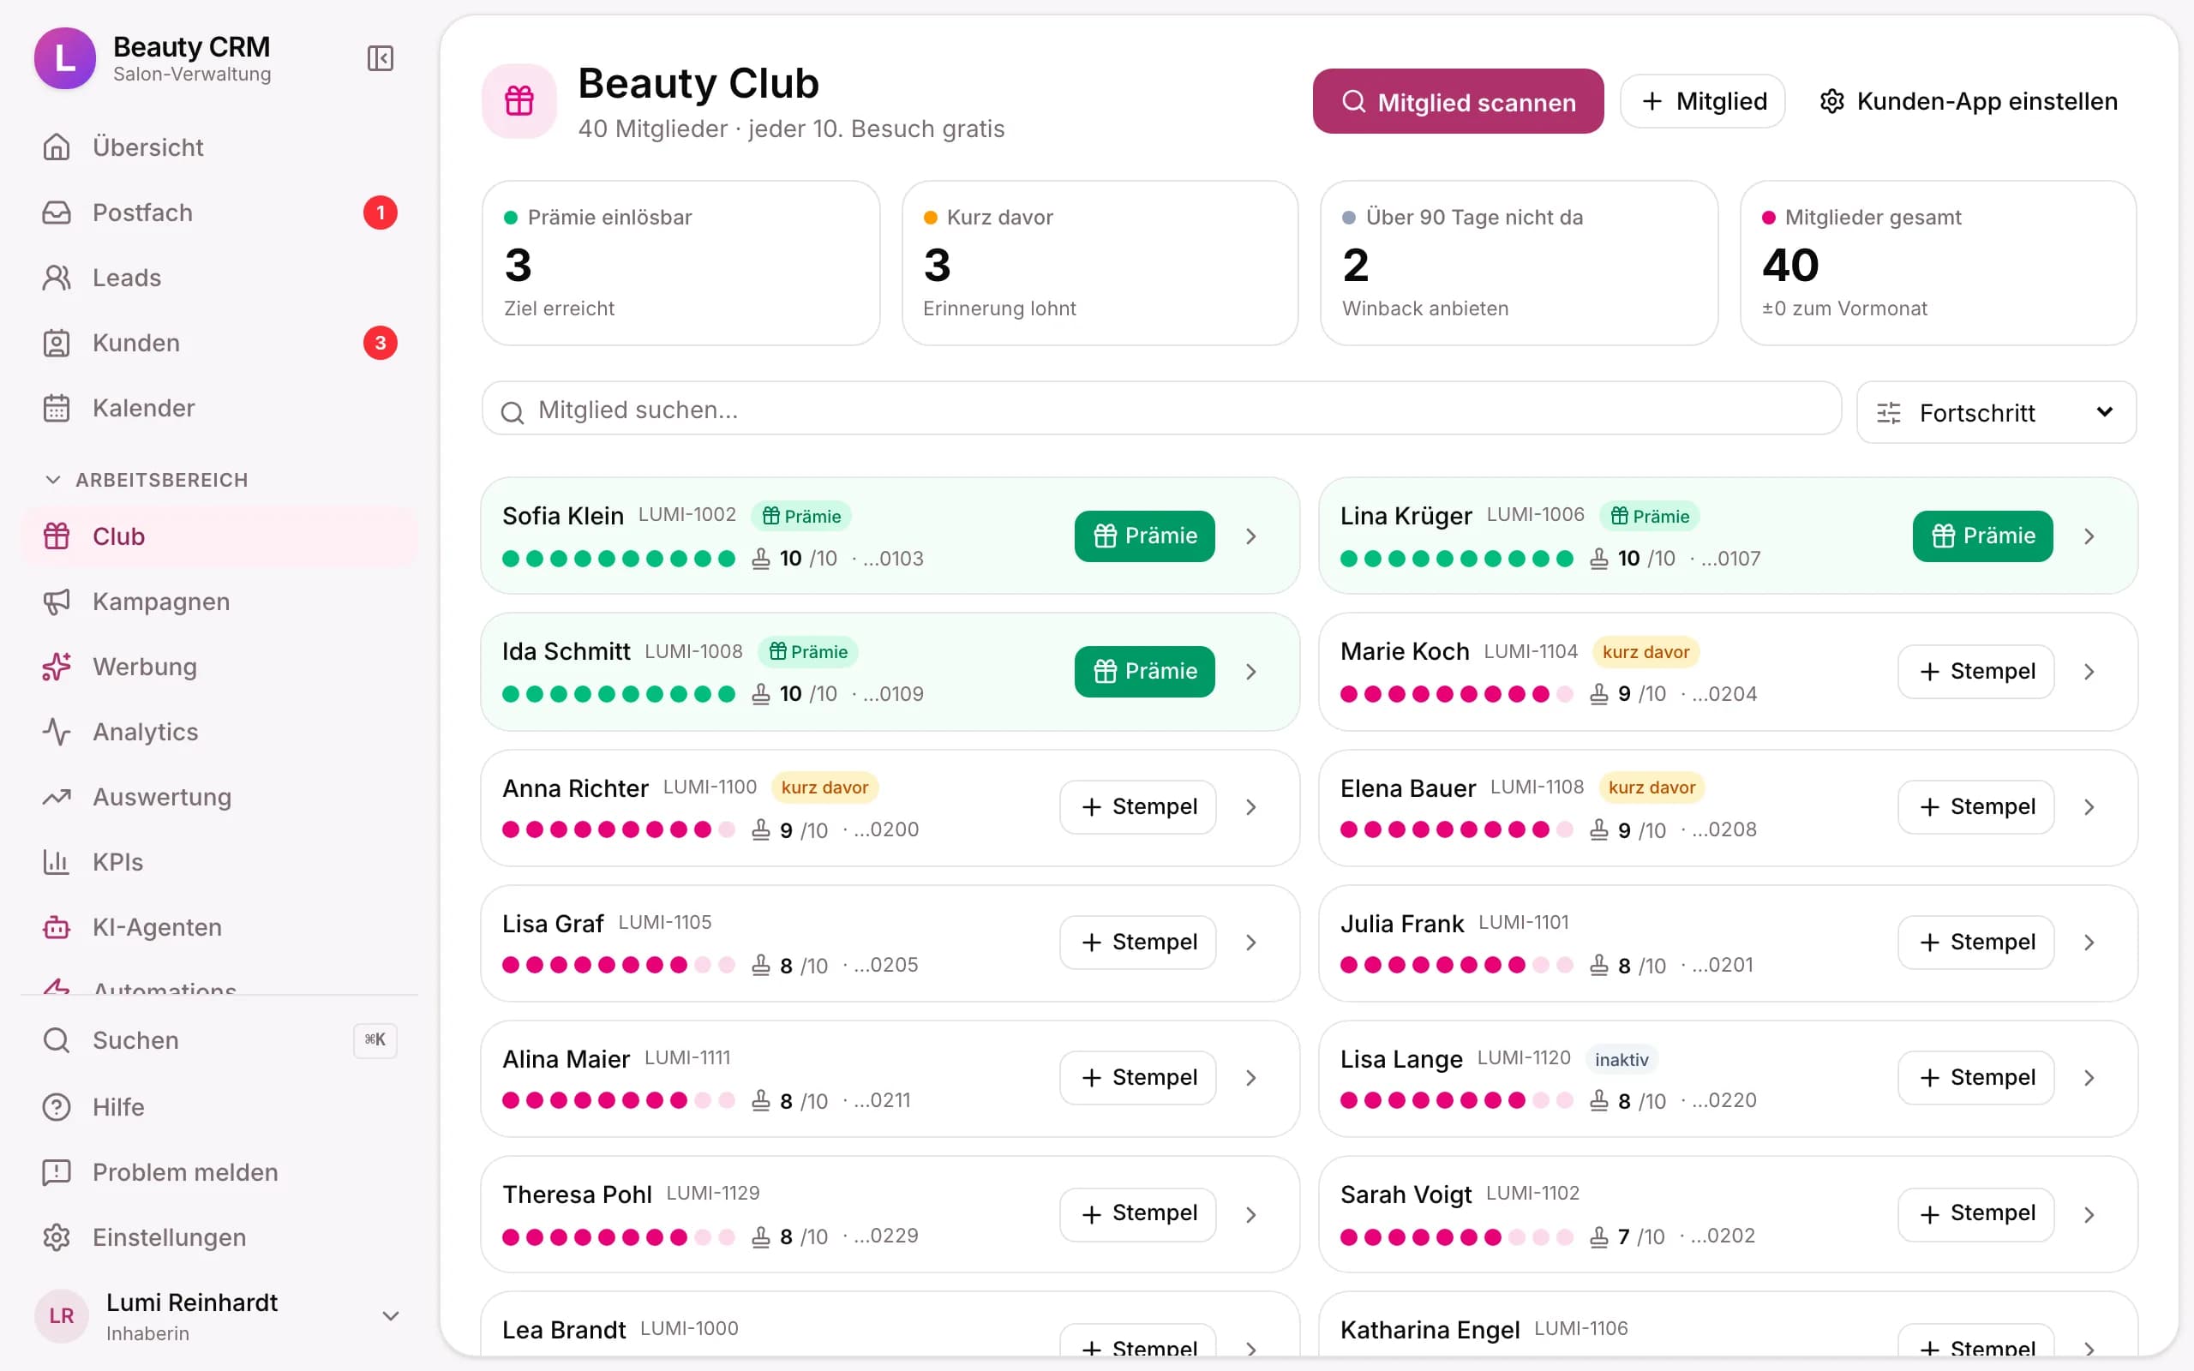
Task: Select Über 90 Tage nicht da card
Action: point(1519,263)
